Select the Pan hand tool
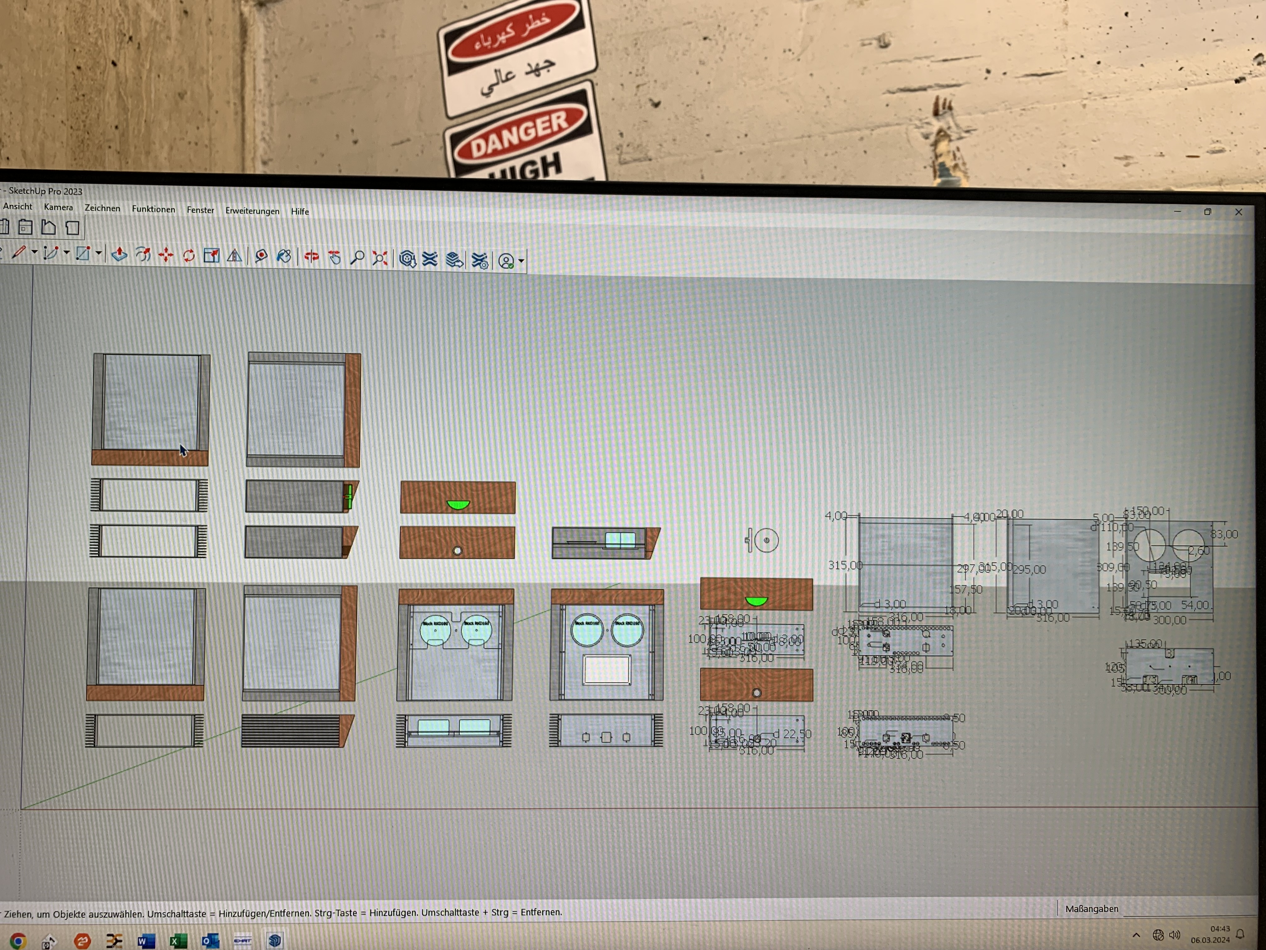The image size is (1266, 950). [x=335, y=258]
